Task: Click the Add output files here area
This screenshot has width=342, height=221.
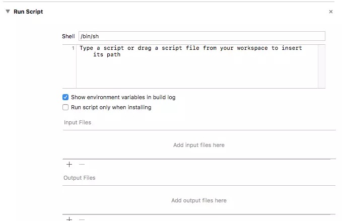Action: pos(199,200)
